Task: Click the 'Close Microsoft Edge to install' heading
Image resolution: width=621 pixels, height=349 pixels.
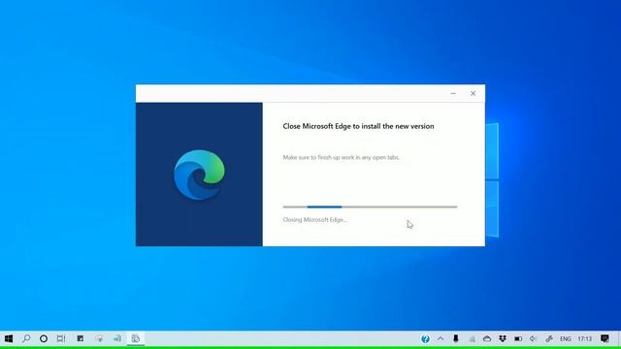Action: (x=358, y=126)
